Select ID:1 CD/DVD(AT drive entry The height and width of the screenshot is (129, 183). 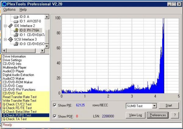(32, 35)
